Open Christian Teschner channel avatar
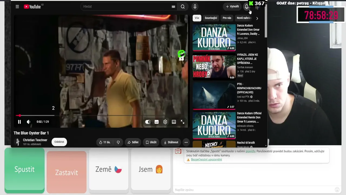 point(18,142)
